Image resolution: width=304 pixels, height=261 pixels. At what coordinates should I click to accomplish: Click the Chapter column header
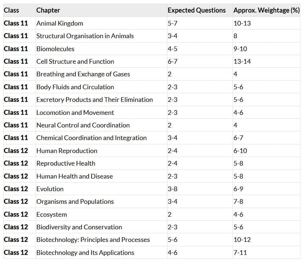tap(48, 10)
